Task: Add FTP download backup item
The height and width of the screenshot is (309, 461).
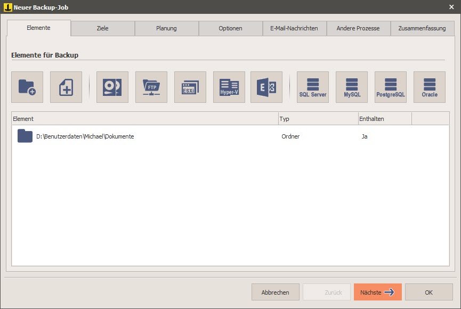Action: (x=151, y=87)
